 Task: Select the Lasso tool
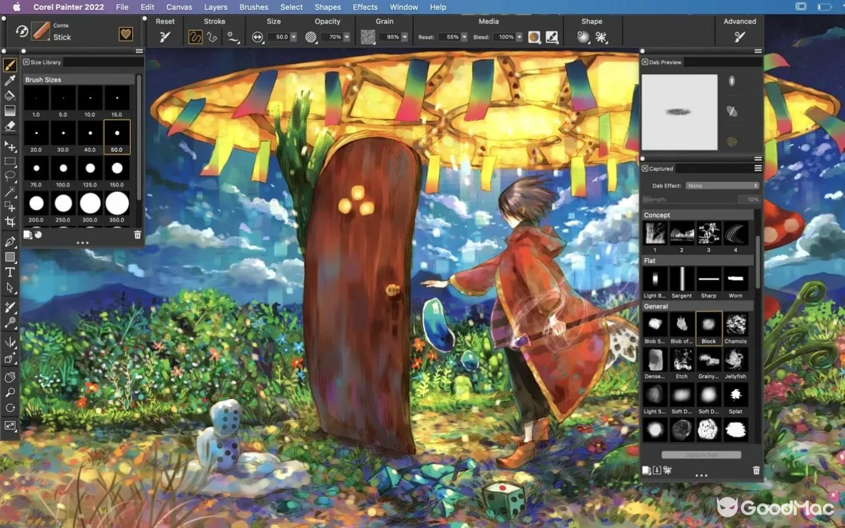pyautogui.click(x=10, y=176)
